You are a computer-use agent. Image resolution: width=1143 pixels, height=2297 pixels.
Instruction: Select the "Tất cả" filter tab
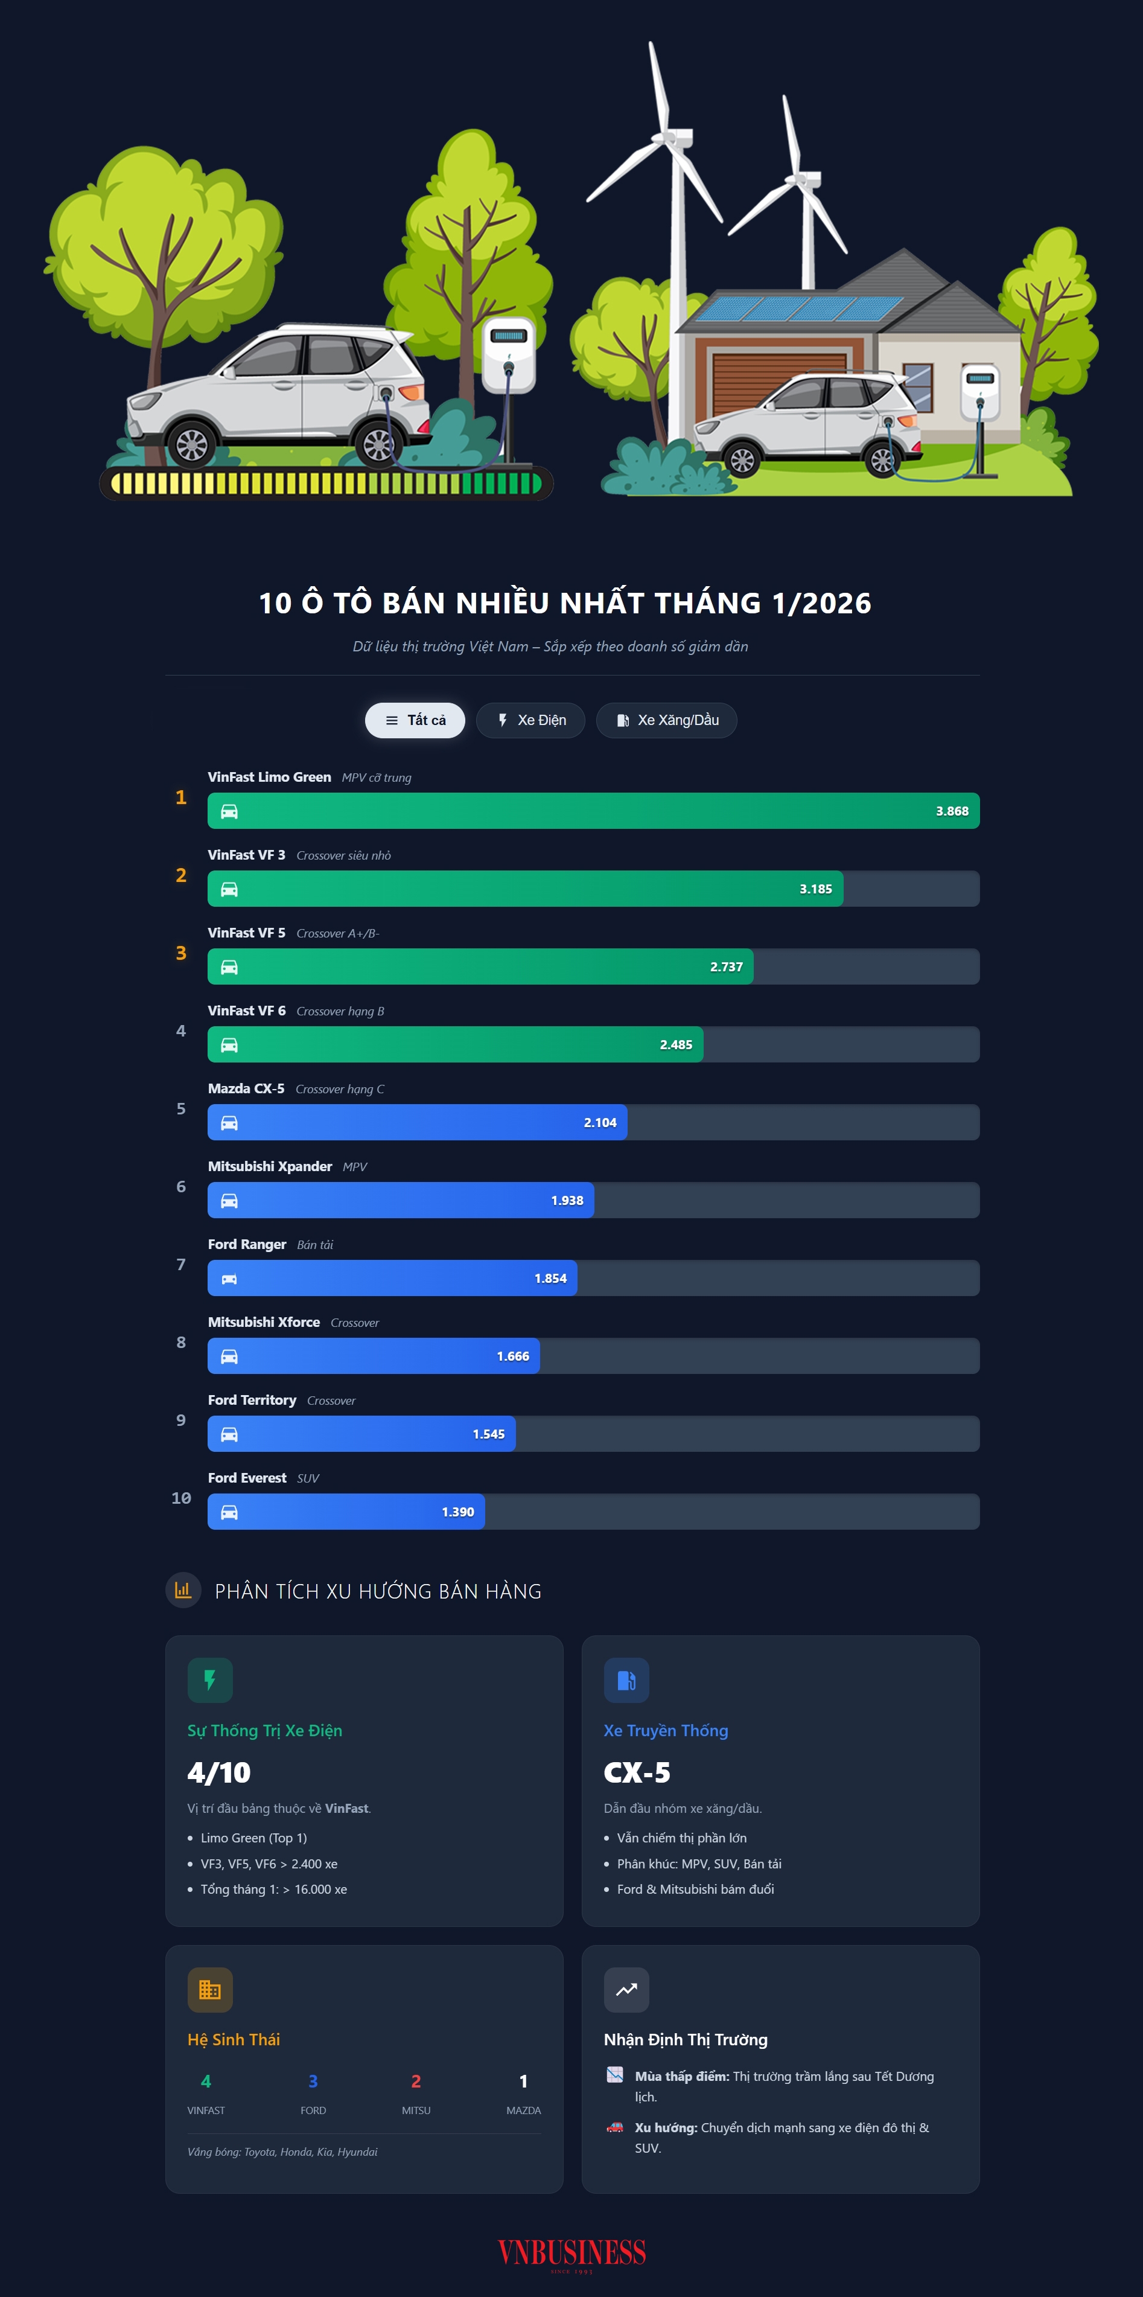415,720
